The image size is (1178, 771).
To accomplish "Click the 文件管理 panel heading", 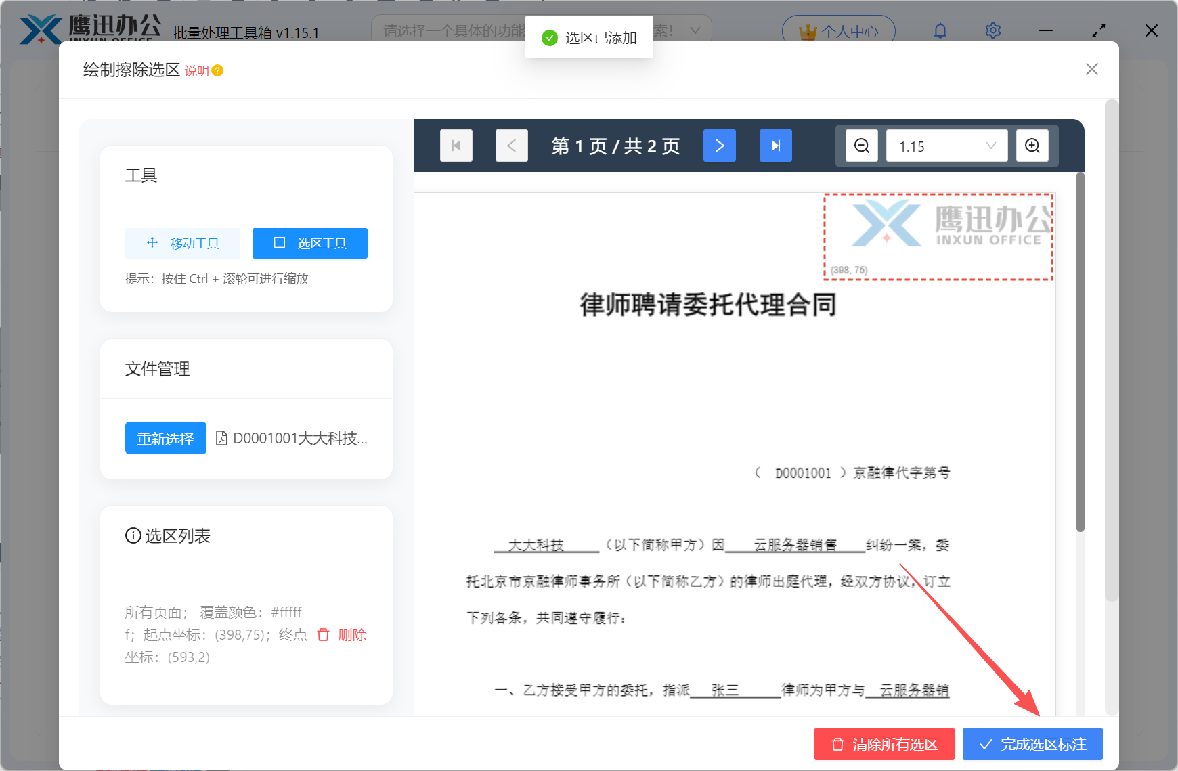I will point(157,369).
